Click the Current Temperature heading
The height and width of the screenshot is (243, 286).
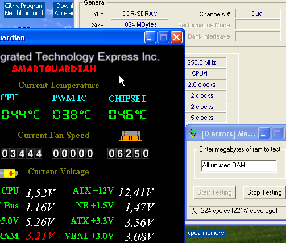tap(59, 85)
